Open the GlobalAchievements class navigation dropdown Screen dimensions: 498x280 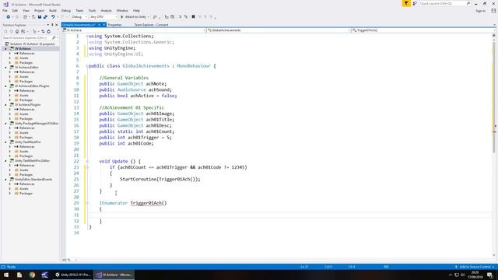coord(279,30)
